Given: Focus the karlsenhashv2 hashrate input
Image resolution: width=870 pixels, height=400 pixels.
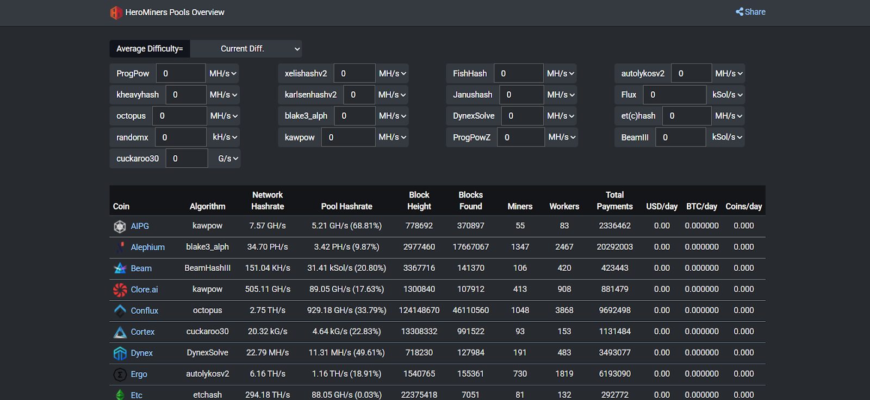Looking at the screenshot, I should tap(359, 94).
